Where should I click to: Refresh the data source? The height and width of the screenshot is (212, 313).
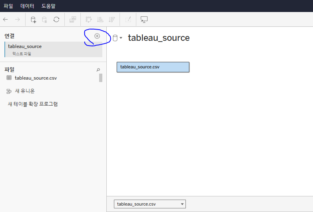(x=56, y=19)
